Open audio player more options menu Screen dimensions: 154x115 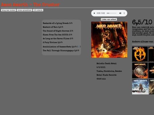[x=124, y=13]
